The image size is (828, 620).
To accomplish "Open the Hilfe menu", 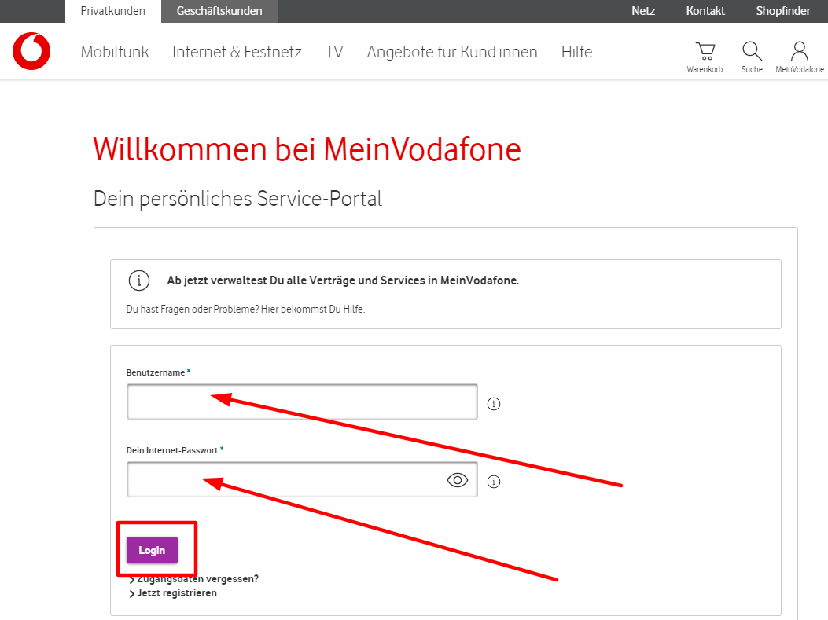I will 576,52.
